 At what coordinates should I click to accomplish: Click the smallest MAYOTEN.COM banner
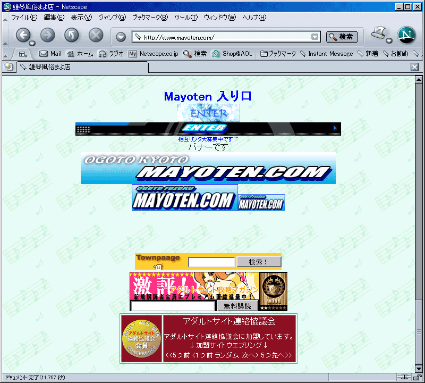click(x=261, y=203)
